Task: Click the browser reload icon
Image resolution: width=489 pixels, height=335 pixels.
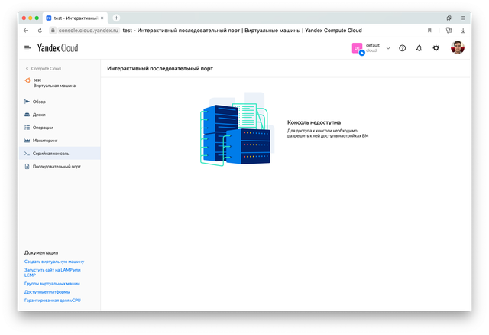Action: [x=41, y=31]
